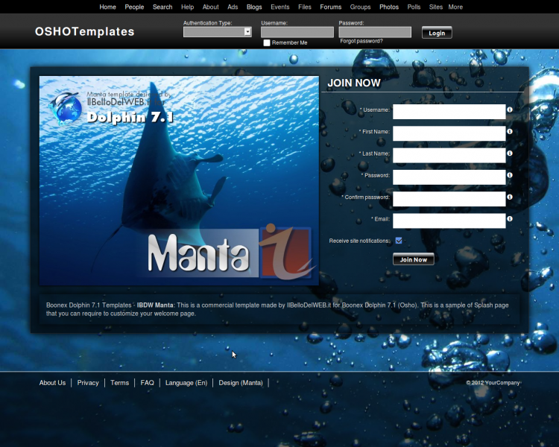
Task: Click the Email input field
Action: [449, 221]
